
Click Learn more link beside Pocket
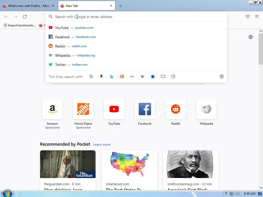pyautogui.click(x=102, y=145)
